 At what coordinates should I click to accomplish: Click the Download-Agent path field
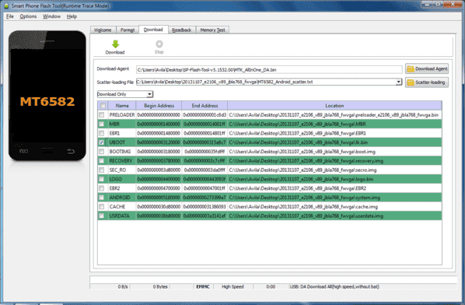[x=269, y=70]
